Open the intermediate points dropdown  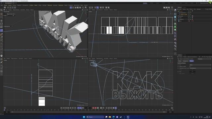pos(200,68)
